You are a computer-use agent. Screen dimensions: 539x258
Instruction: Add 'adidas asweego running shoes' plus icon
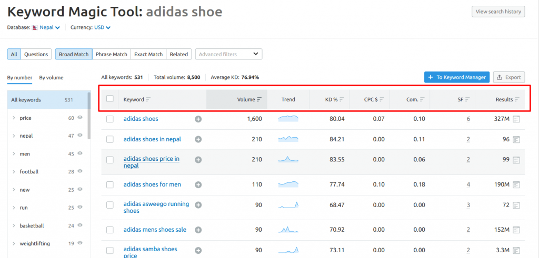pyautogui.click(x=198, y=205)
